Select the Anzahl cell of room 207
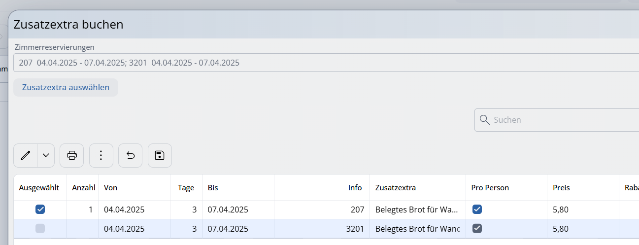 click(82, 210)
